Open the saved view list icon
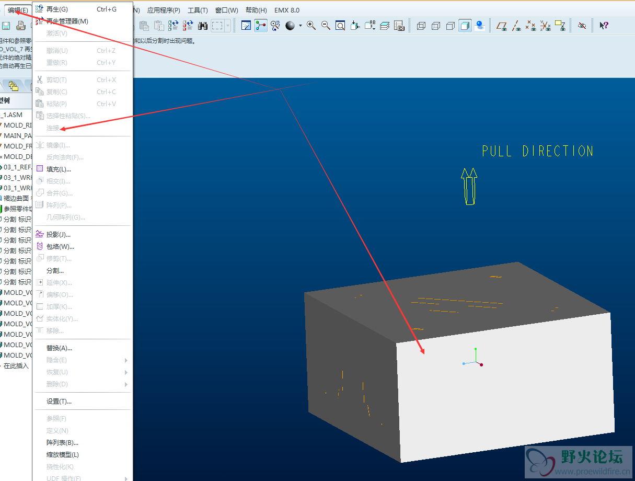Screen dimensions: 635x481 click(x=370, y=26)
